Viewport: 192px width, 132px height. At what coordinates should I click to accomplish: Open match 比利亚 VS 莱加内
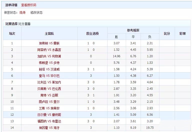[x=49, y=82]
